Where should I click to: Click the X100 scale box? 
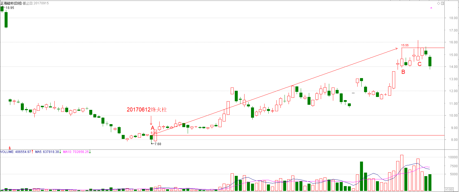pos(449,190)
